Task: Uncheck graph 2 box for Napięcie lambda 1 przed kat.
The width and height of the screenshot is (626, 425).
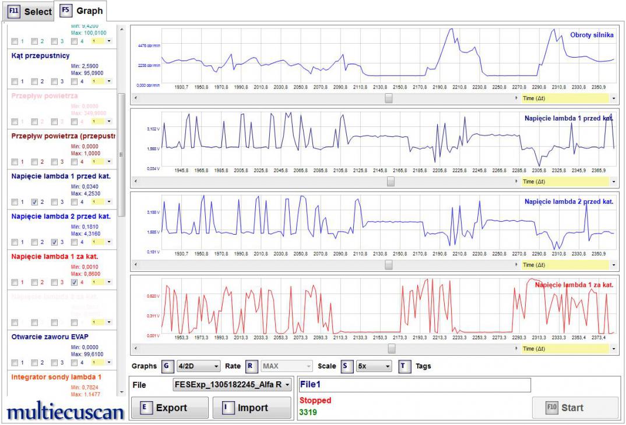Action: pos(35,202)
